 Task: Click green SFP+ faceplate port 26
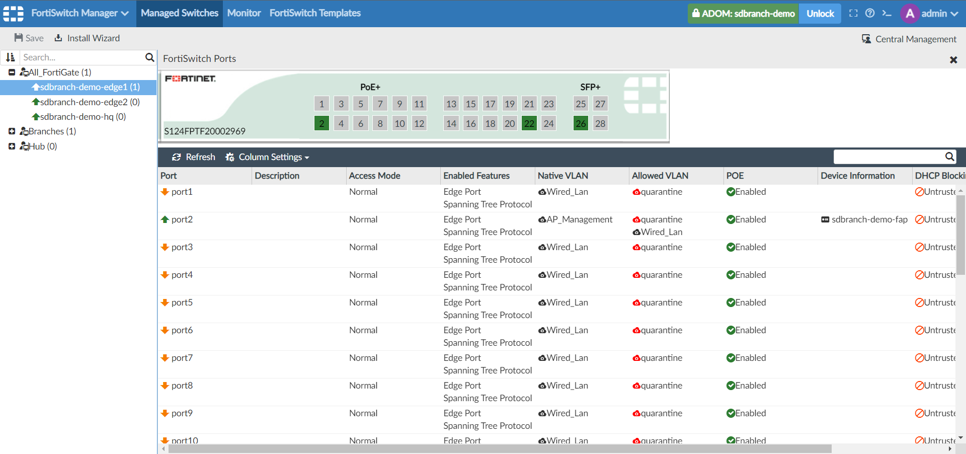point(581,123)
